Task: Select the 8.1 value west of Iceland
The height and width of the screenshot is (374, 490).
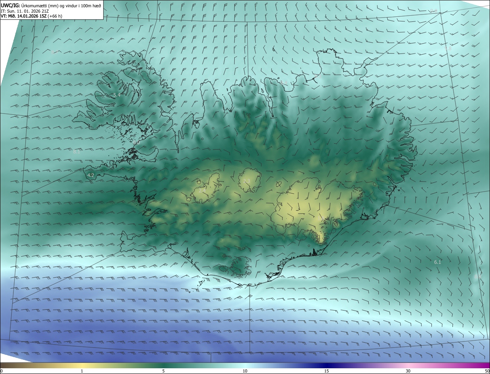Action: pos(77,152)
